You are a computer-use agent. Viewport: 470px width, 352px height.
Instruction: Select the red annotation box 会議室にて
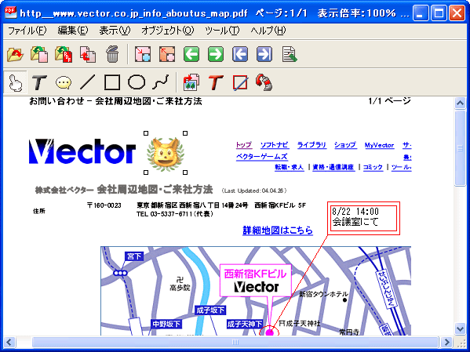363,218
